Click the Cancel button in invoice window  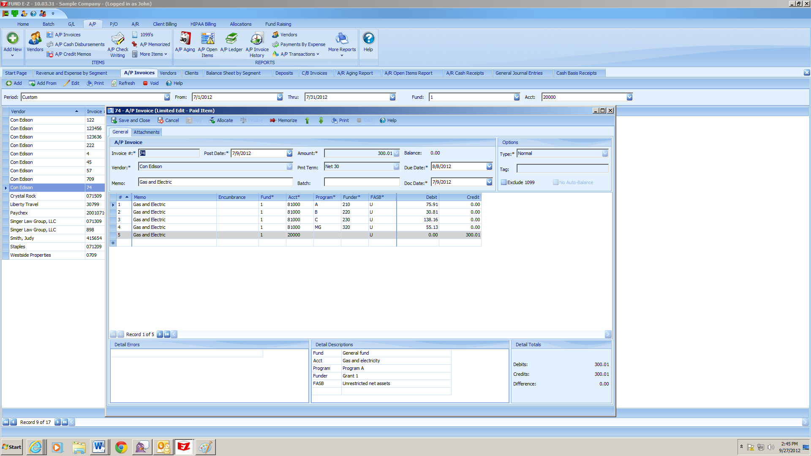pyautogui.click(x=168, y=120)
